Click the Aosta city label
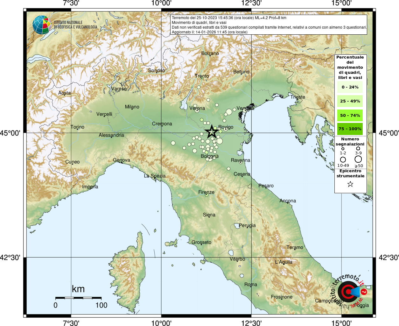The width and height of the screenshot is (399, 326). [x=65, y=93]
